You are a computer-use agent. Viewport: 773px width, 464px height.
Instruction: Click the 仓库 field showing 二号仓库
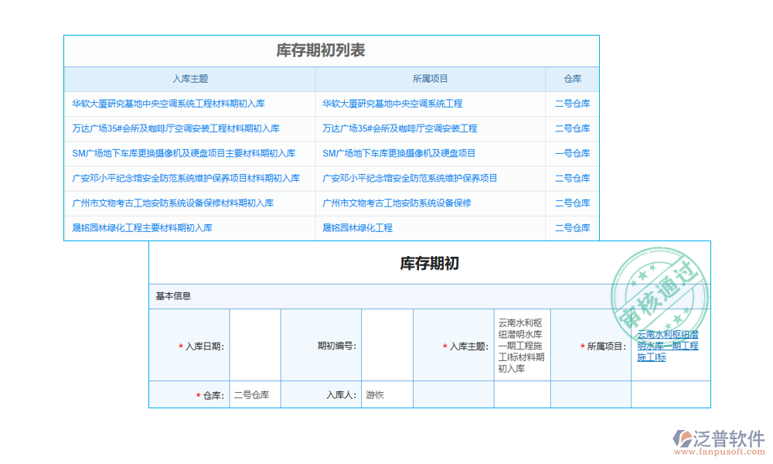pyautogui.click(x=254, y=394)
